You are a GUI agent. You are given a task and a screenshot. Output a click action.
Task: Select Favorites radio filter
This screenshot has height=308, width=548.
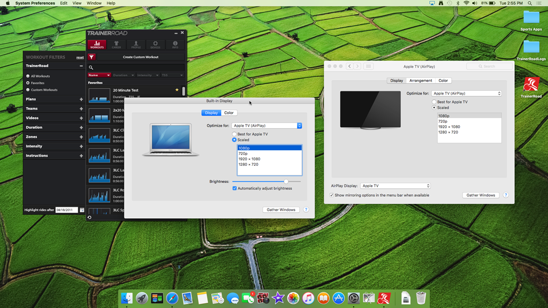[28, 83]
